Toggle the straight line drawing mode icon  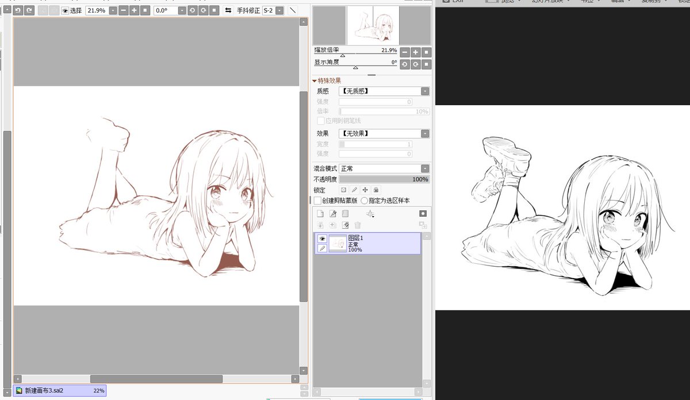tap(293, 10)
